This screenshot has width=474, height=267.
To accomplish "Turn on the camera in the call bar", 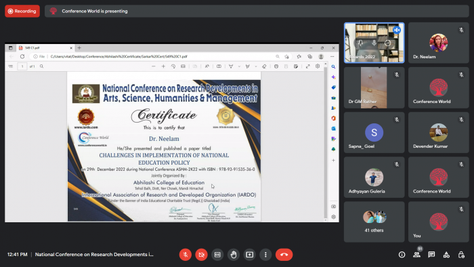I will (201, 255).
